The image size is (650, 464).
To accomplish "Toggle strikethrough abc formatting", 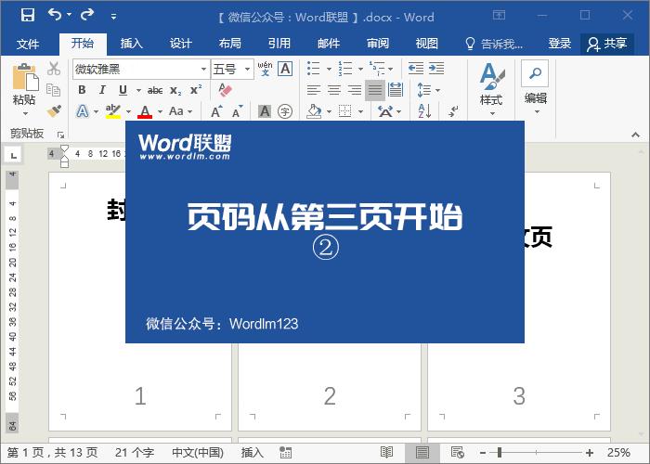I will point(155,90).
